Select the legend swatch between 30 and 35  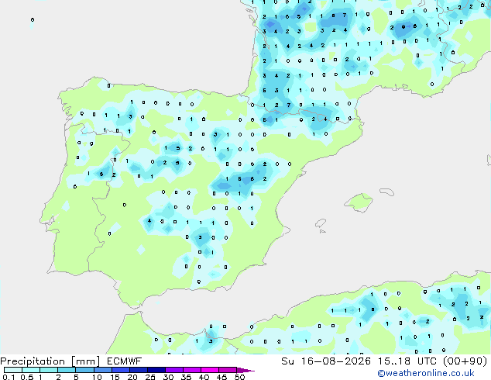coord(173,370)
